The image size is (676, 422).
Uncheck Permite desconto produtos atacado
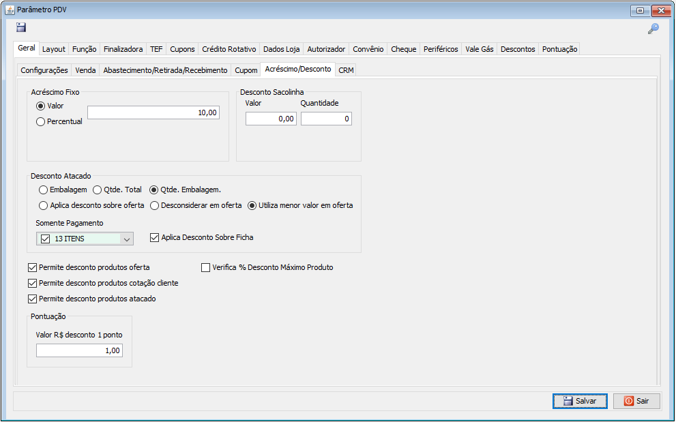click(x=32, y=299)
